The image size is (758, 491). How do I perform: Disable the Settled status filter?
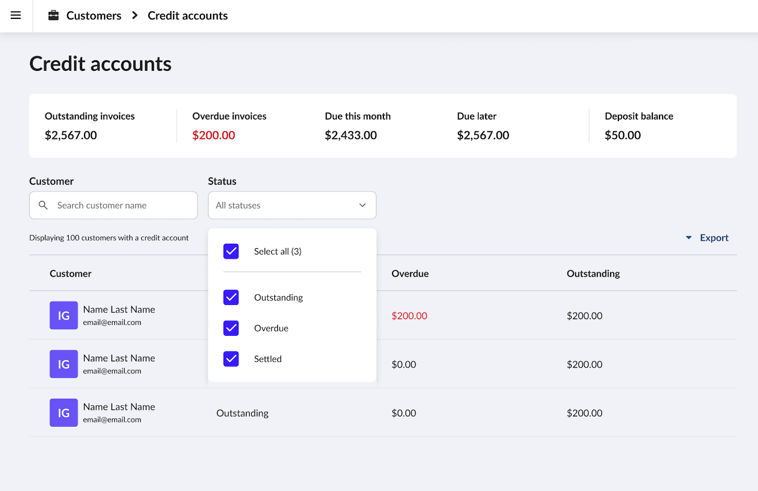231,359
